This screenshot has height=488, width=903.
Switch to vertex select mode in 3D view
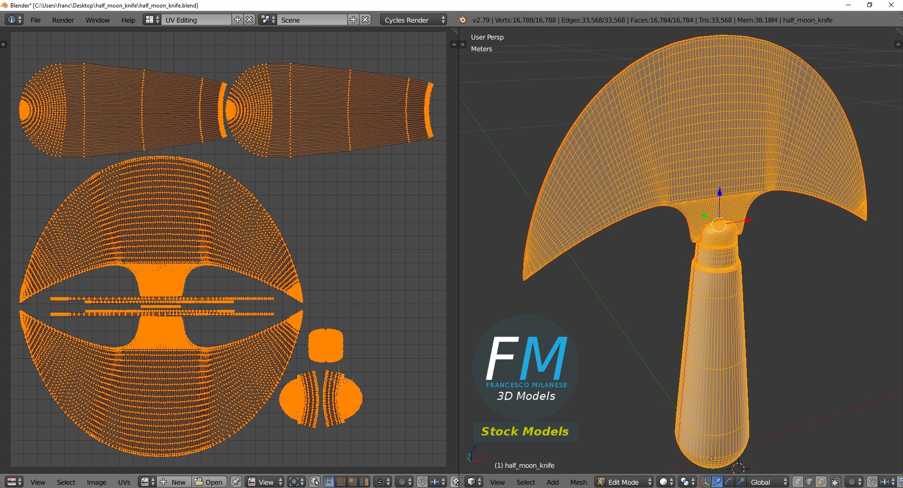coord(798,482)
